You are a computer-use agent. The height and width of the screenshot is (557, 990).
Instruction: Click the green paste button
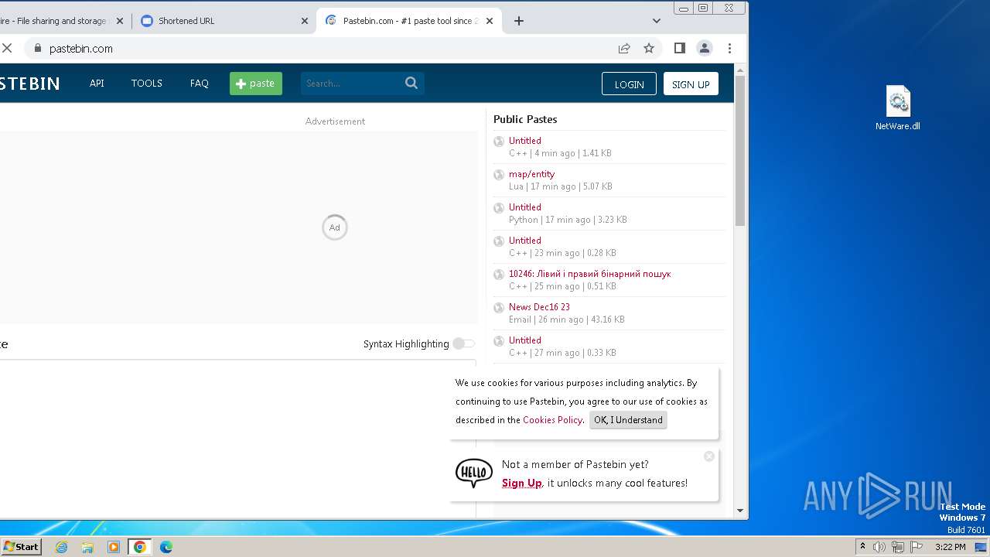[x=256, y=84]
